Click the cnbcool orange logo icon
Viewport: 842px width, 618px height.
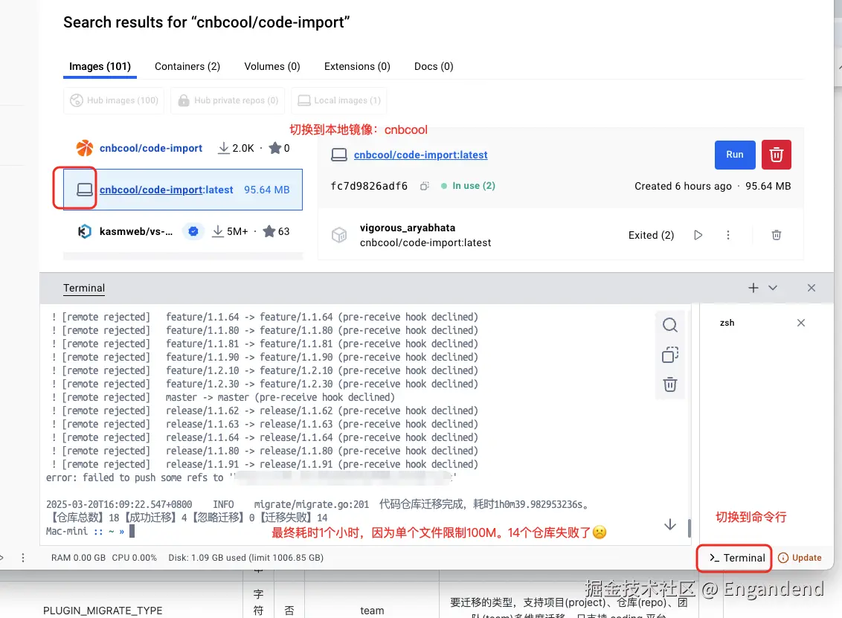84,148
